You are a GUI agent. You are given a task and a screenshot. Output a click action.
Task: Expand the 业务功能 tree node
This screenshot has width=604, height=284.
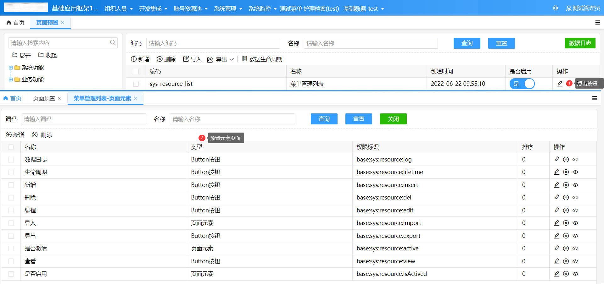point(10,79)
